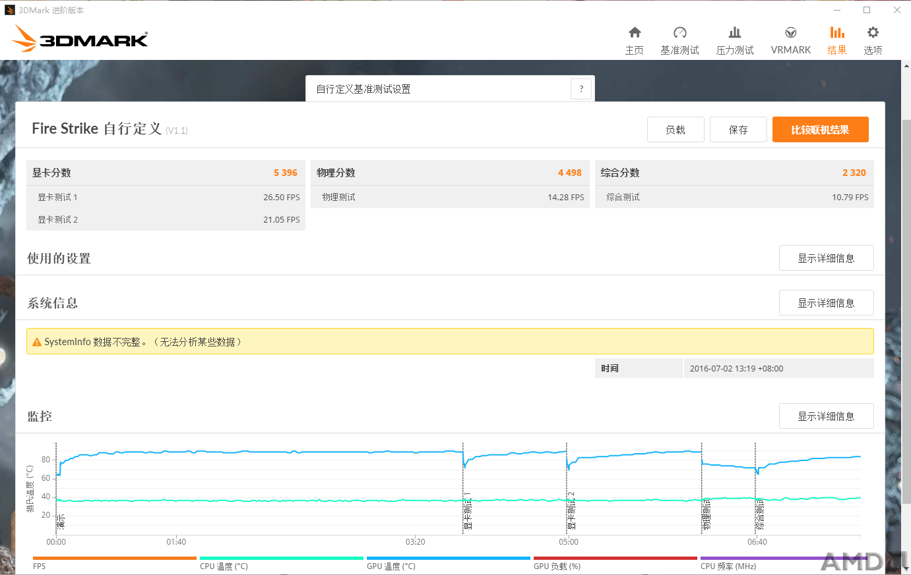Click the 物理测试 row 14.28 FPS

click(450, 197)
